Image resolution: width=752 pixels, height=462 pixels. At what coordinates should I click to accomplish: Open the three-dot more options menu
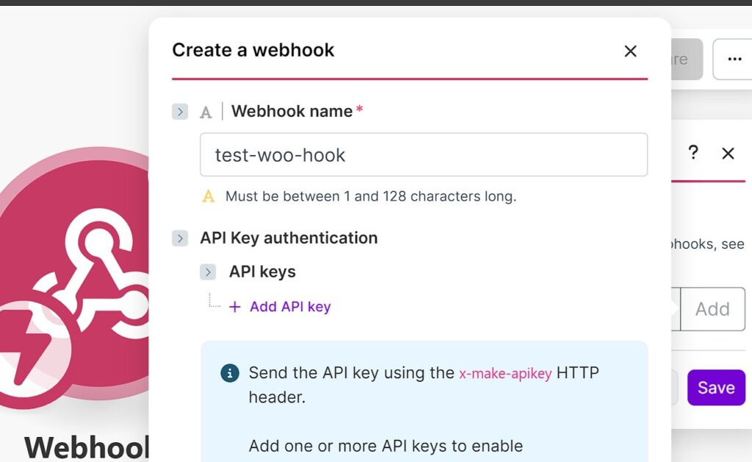[734, 59]
